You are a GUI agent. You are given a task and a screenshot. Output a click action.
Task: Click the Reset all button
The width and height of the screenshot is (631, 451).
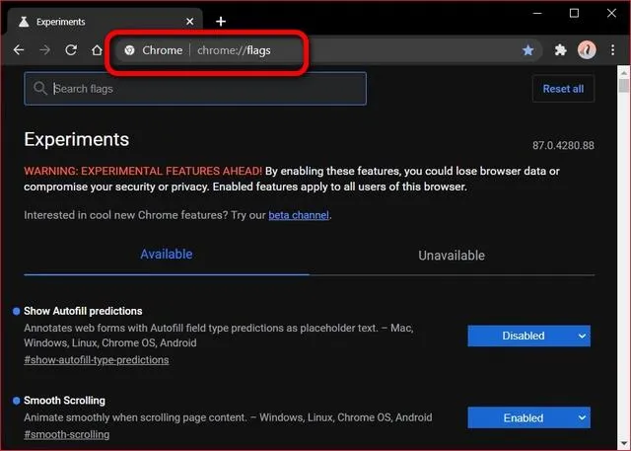click(563, 89)
